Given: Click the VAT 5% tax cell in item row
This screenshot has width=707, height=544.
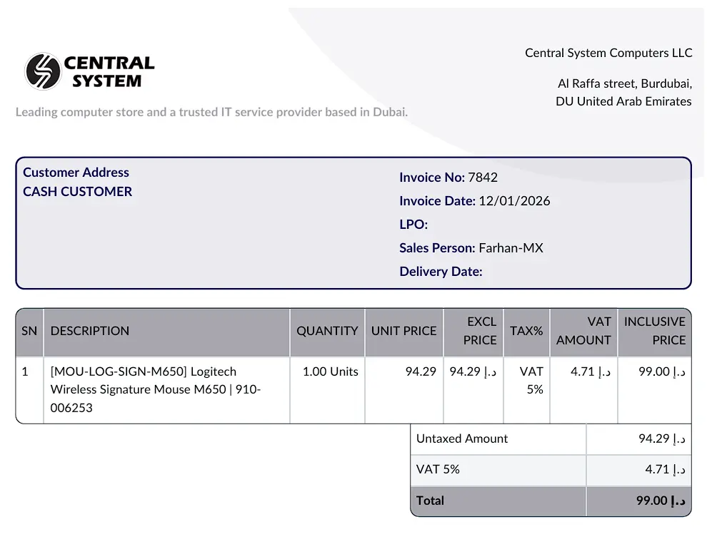Looking at the screenshot, I should 531,380.
